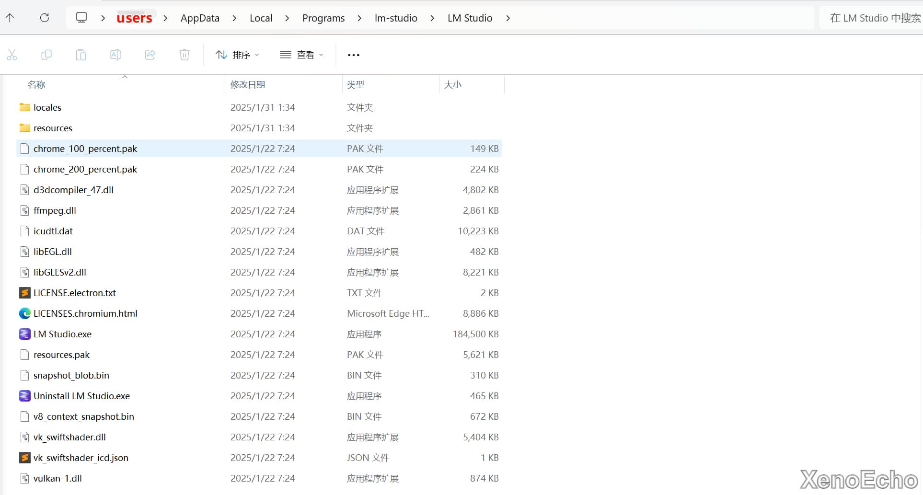Expand the chevron after LM Studio breadcrumb
Image resolution: width=923 pixels, height=495 pixels.
pos(508,18)
